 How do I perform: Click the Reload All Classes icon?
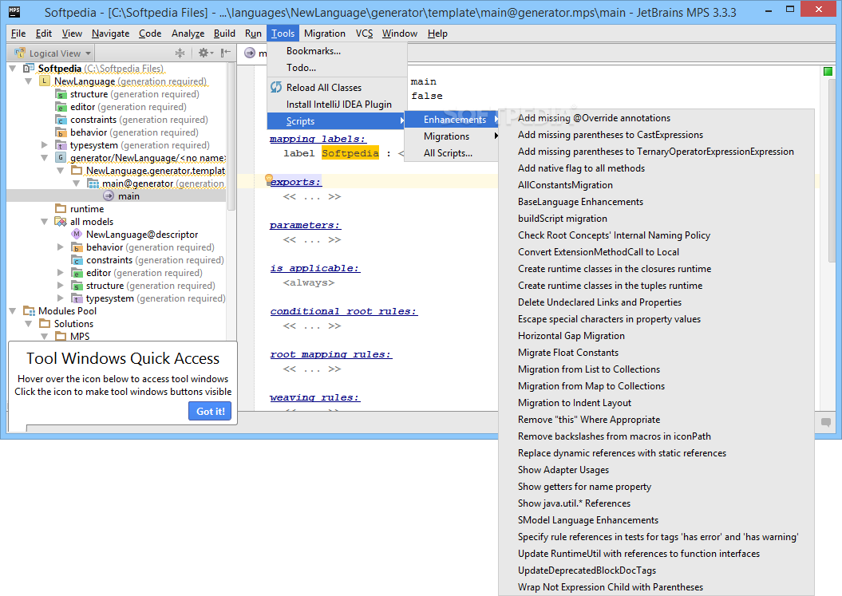point(276,87)
